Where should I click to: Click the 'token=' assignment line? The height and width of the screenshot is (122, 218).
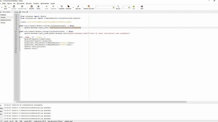pos(46,22)
